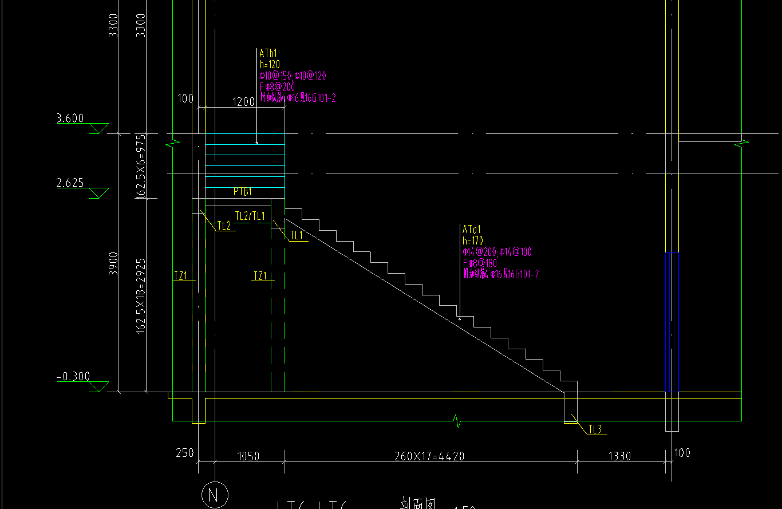Select the 'h=120' thickness annotation
This screenshot has width=782, height=509.
tap(270, 64)
